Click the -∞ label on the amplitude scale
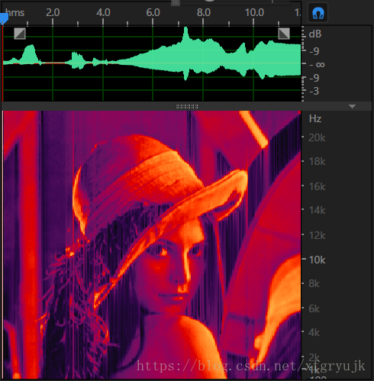Image resolution: width=374 pixels, height=381 pixels. pos(317,65)
